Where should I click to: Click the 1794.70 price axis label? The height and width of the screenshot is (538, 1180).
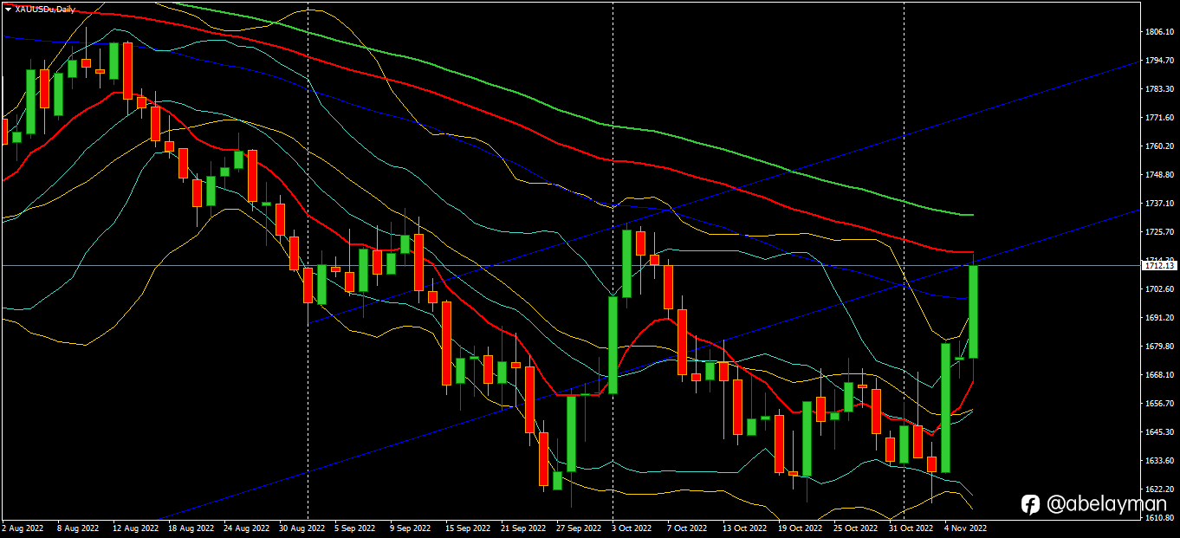tap(1158, 61)
